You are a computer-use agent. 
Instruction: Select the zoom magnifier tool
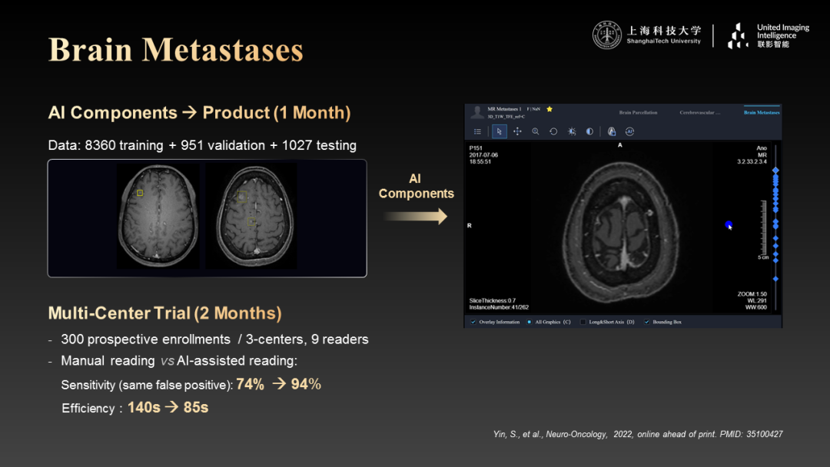[536, 131]
